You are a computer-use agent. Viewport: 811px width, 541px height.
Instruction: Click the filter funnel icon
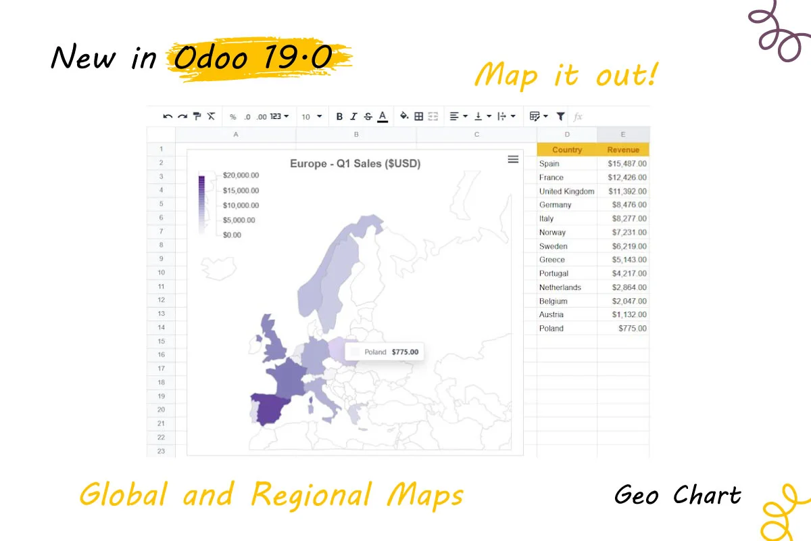click(560, 116)
